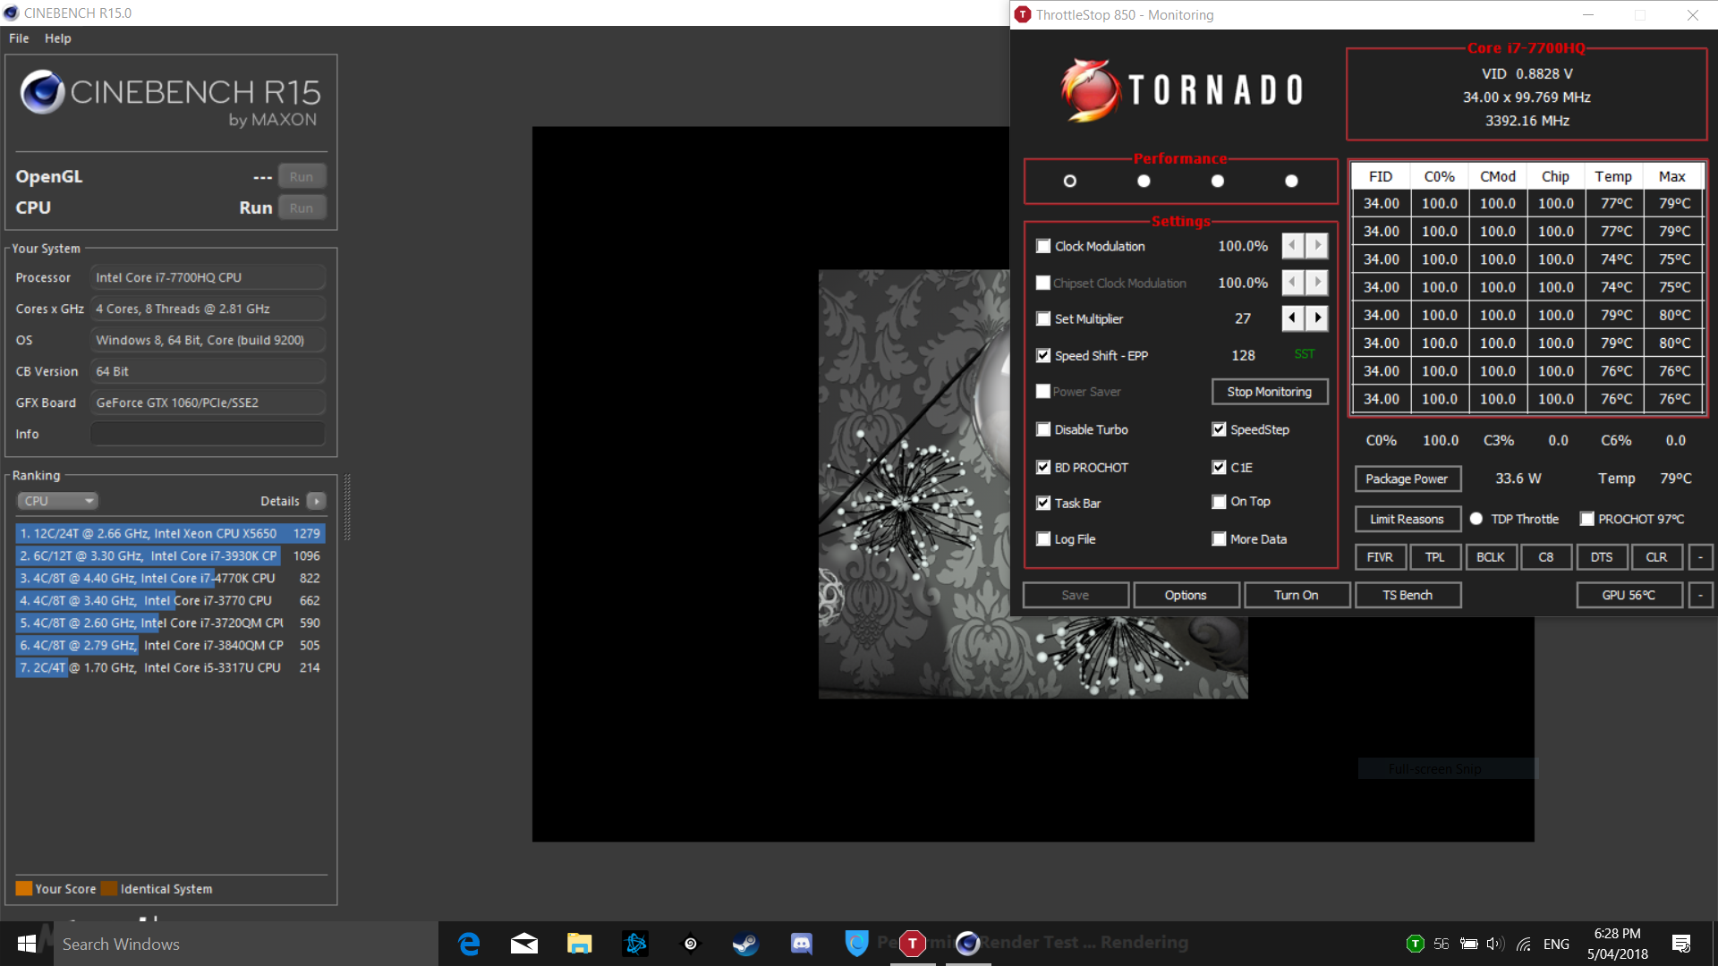Screen dimensions: 1718x966
Task: Uncheck SpeedStep option
Action: click(1219, 429)
